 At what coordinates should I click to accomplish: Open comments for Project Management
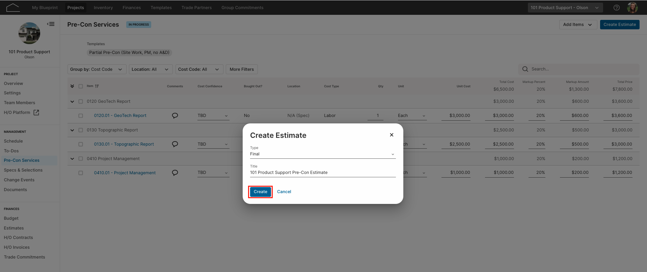click(x=175, y=173)
